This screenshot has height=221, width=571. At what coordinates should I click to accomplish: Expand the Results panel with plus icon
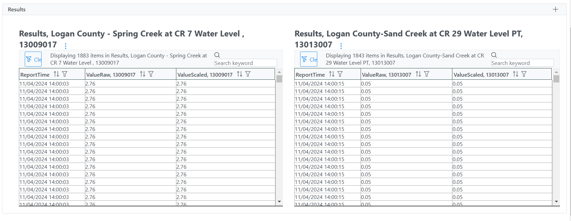click(x=556, y=9)
